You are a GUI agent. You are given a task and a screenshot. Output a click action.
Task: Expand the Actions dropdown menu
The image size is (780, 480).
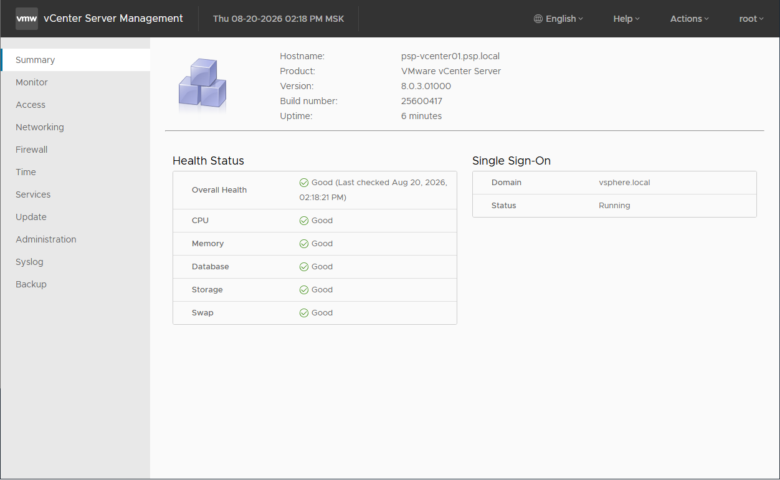690,19
